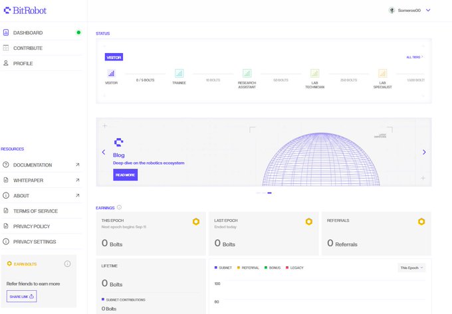
Task: Click the green status dot beside Dashboard
Action: pos(78,33)
